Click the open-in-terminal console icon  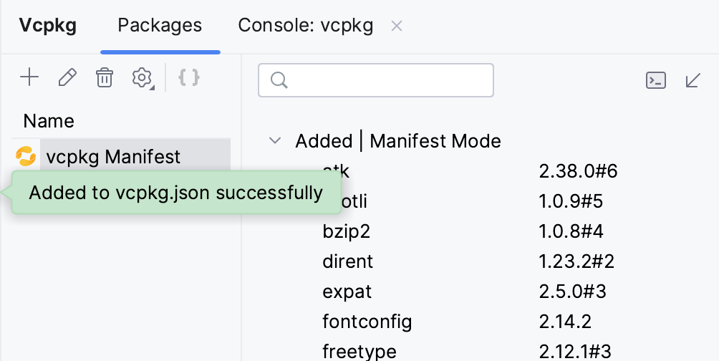pyautogui.click(x=656, y=80)
